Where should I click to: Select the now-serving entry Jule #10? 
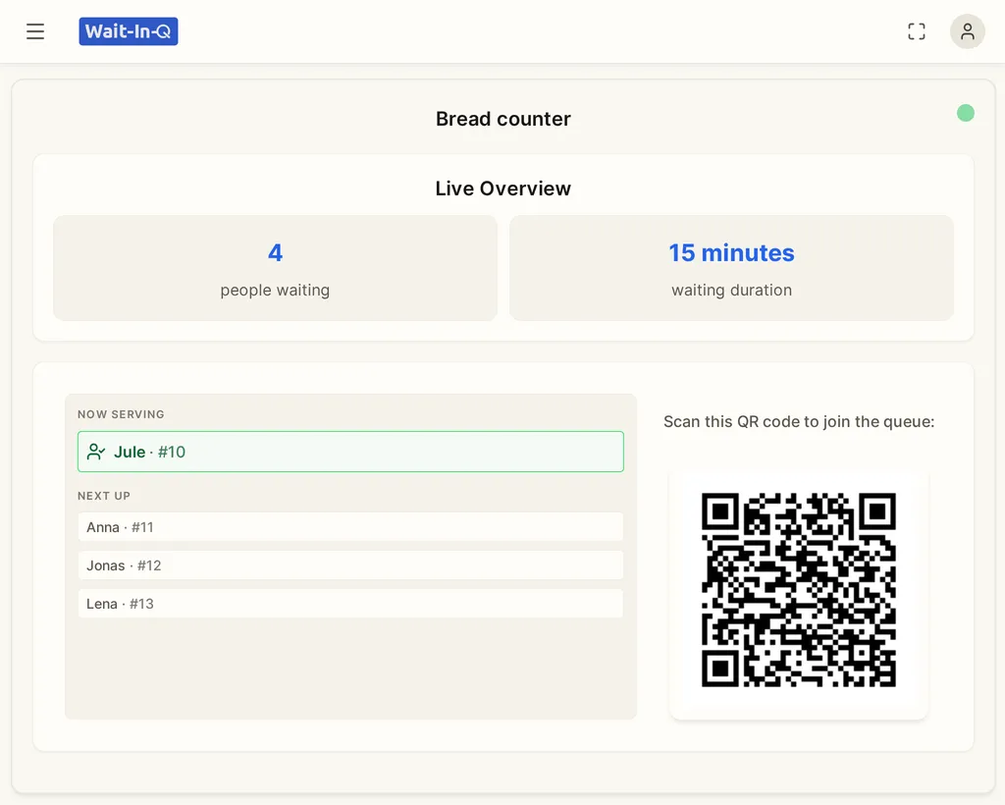[x=350, y=452]
